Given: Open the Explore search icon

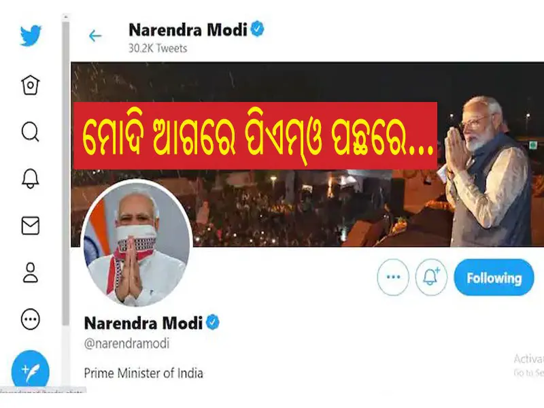Looking at the screenshot, I should pos(31,132).
